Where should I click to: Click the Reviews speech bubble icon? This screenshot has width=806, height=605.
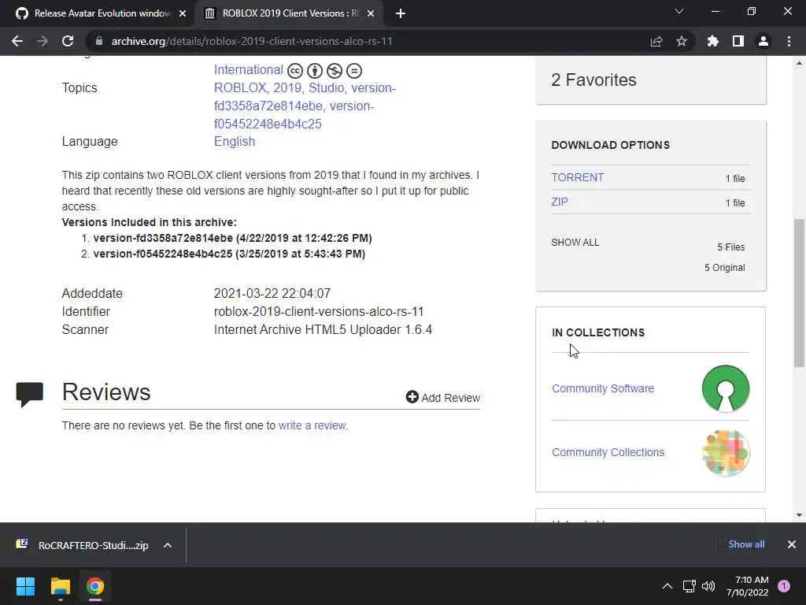point(30,394)
